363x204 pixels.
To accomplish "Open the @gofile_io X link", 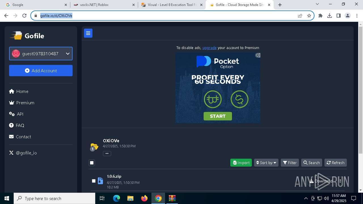I will (23, 153).
